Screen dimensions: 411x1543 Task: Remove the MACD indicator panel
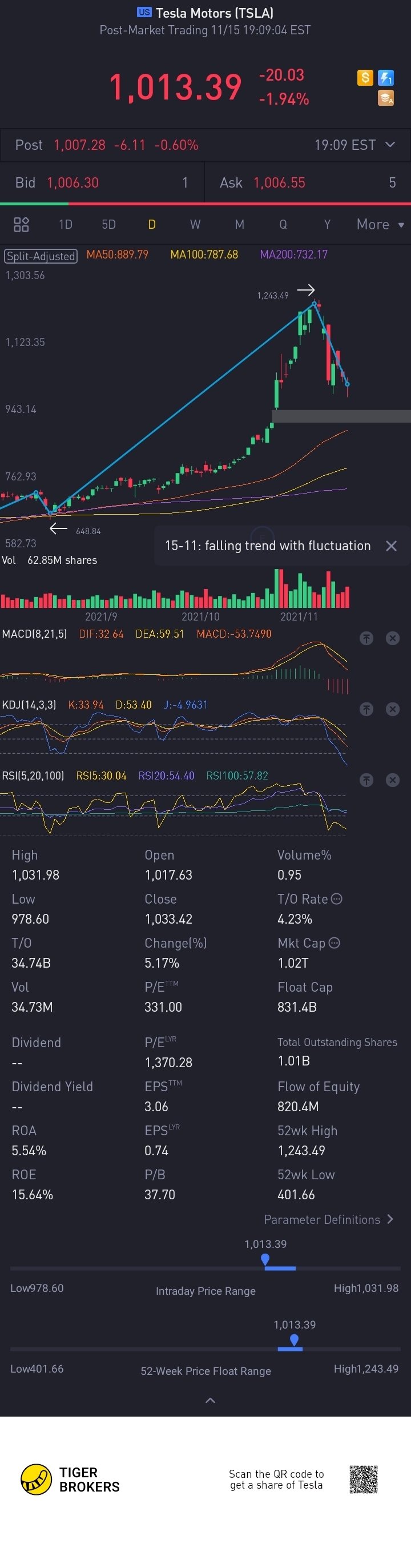point(393,638)
